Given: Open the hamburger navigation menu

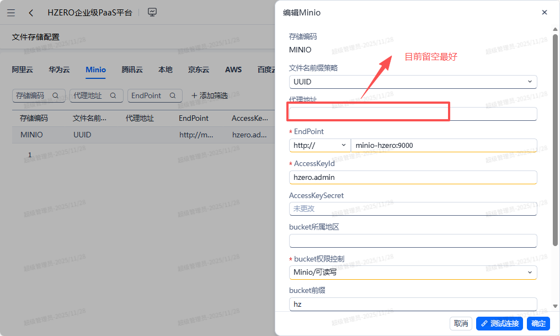Looking at the screenshot, I should pyautogui.click(x=11, y=13).
